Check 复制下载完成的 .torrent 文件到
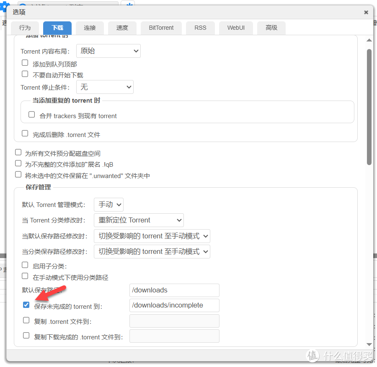Viewport: 377px width, 367px height. (26, 336)
